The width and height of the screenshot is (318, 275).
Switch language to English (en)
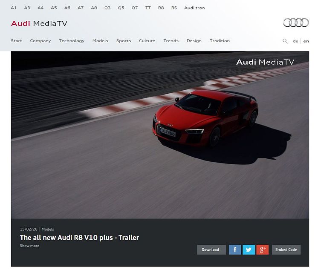click(x=306, y=41)
